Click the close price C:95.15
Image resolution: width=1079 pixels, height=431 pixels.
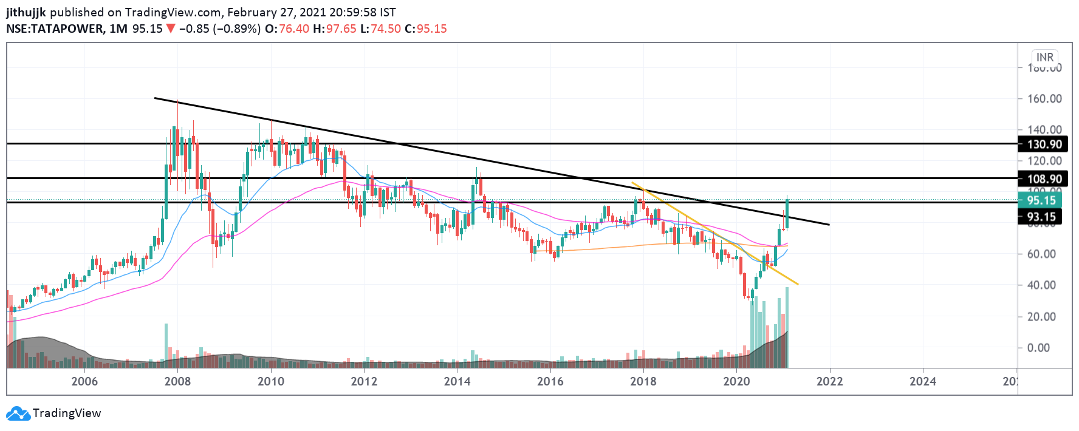[426, 29]
